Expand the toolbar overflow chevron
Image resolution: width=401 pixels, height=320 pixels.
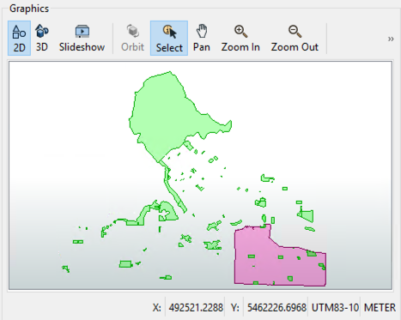[391, 39]
